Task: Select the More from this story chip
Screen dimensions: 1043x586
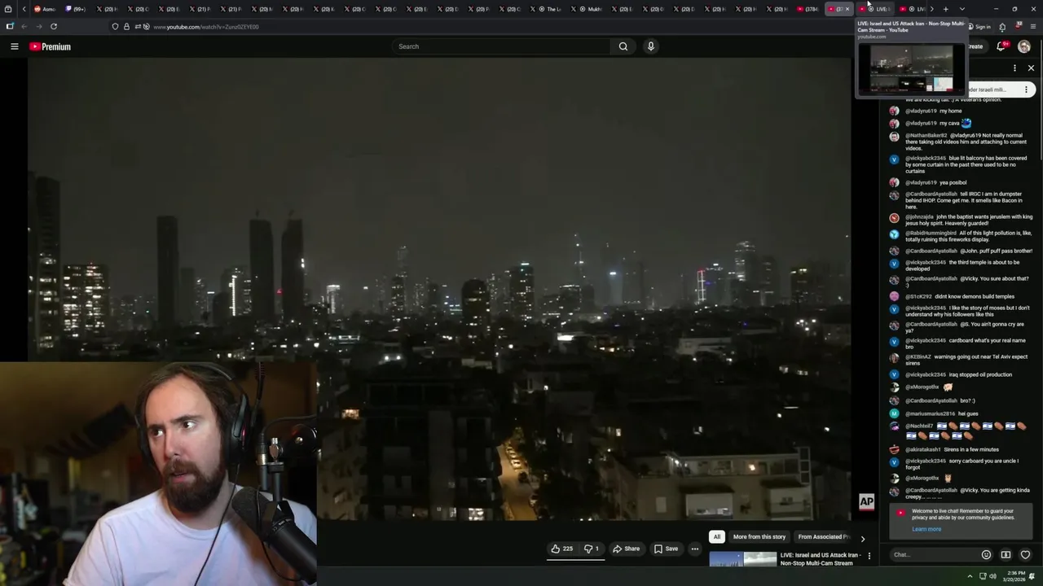Action: (759, 536)
